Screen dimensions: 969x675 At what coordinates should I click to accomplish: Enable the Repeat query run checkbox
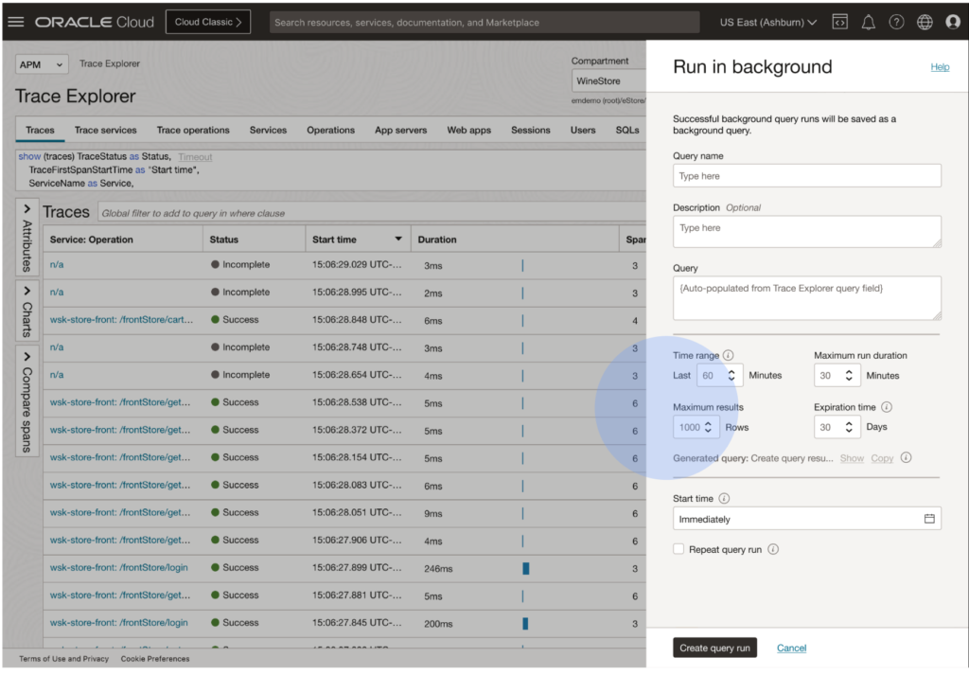point(678,549)
